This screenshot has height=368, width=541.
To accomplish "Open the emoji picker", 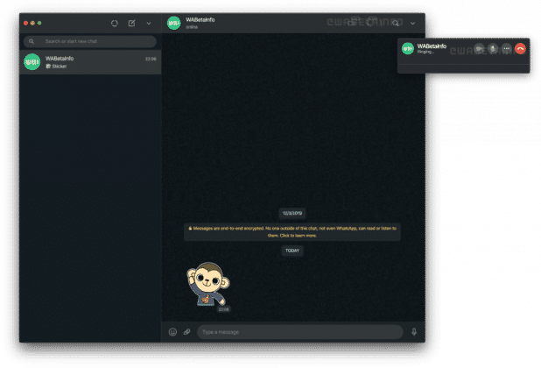I will 172,332.
